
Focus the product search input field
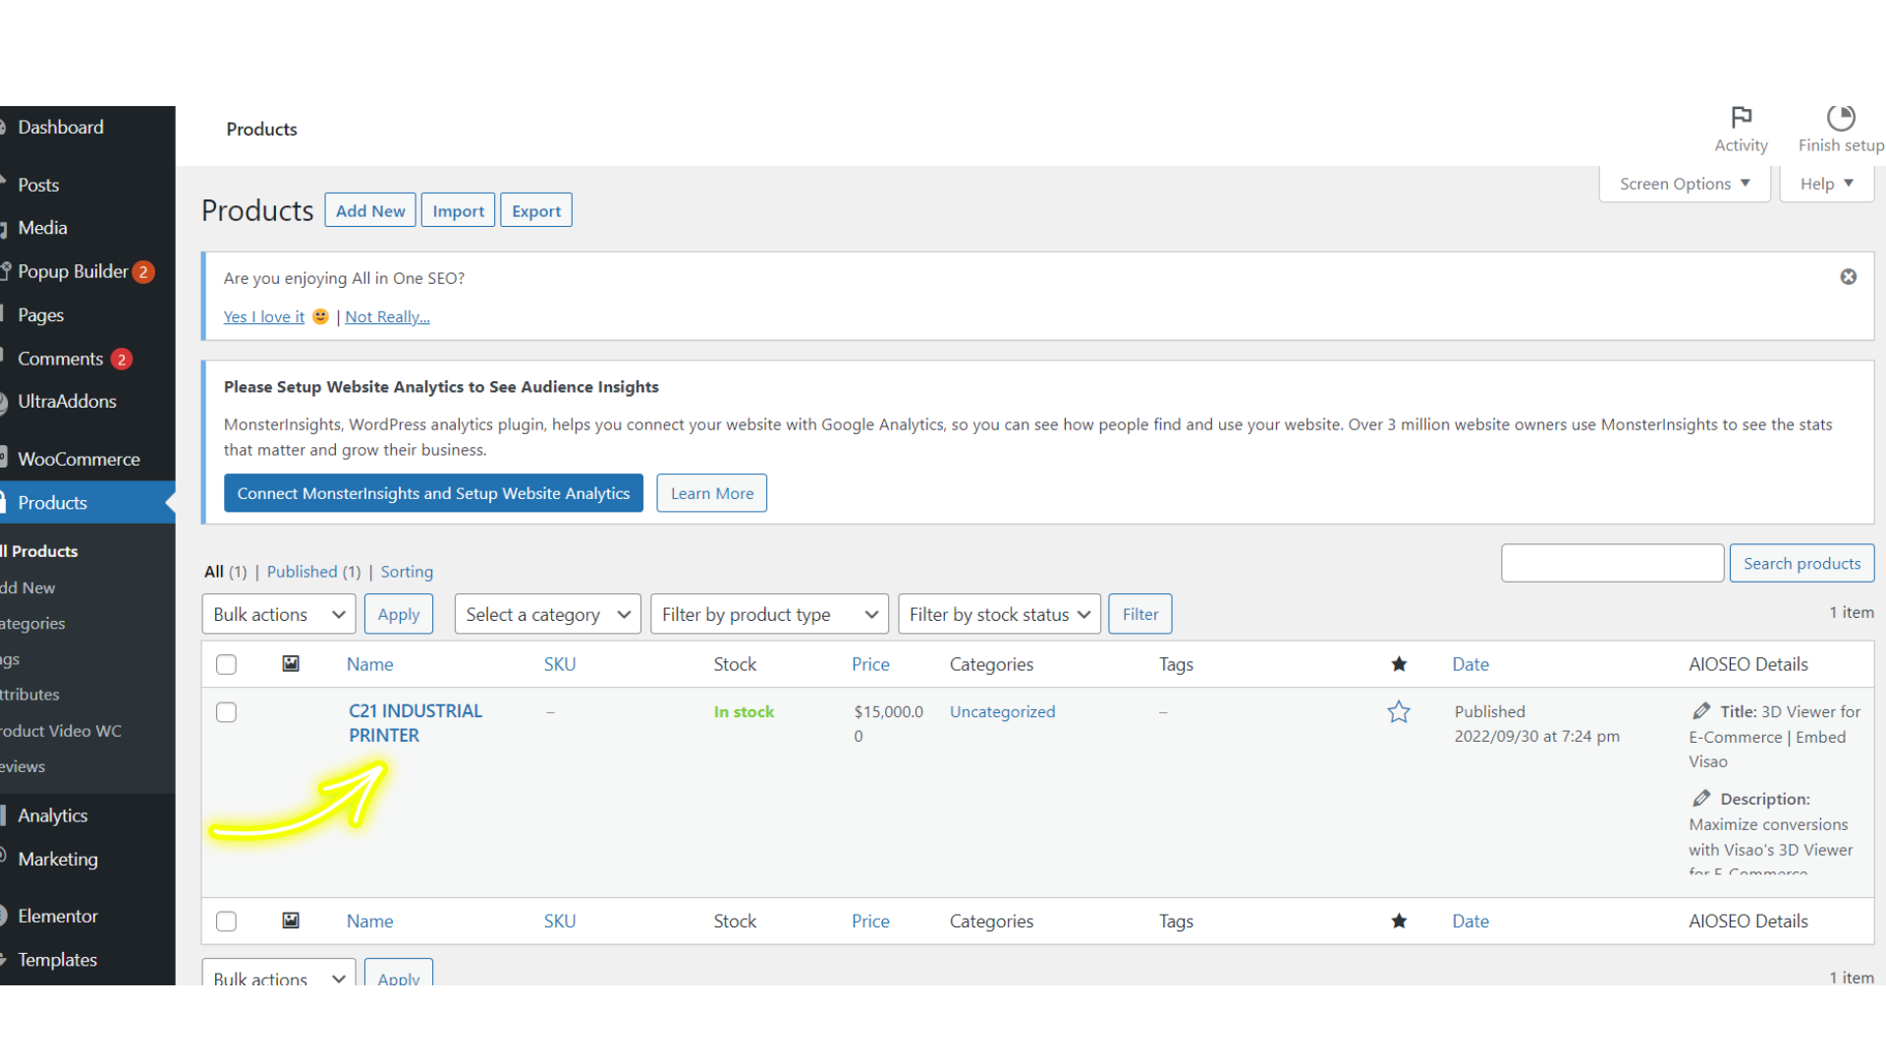(1612, 563)
